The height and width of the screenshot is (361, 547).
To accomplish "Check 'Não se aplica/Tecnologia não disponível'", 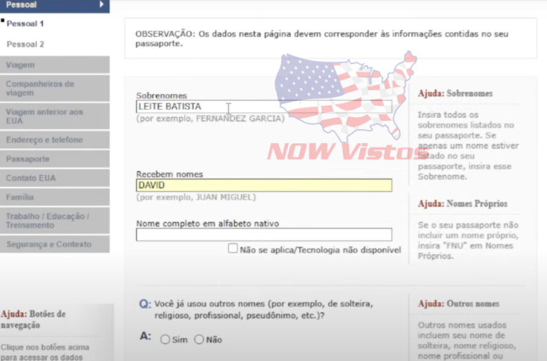I will click(x=233, y=248).
